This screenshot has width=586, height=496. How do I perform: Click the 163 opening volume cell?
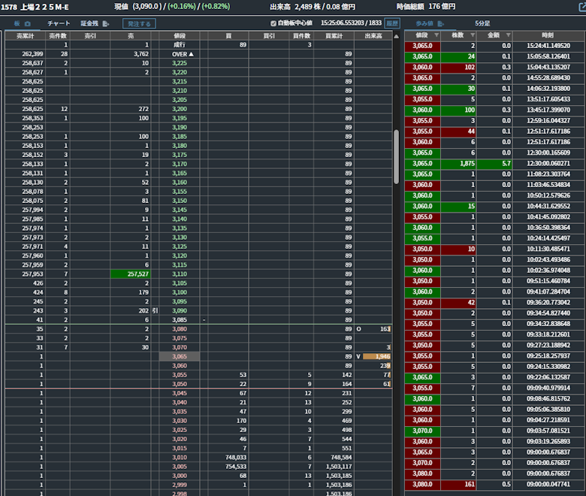[373, 329]
